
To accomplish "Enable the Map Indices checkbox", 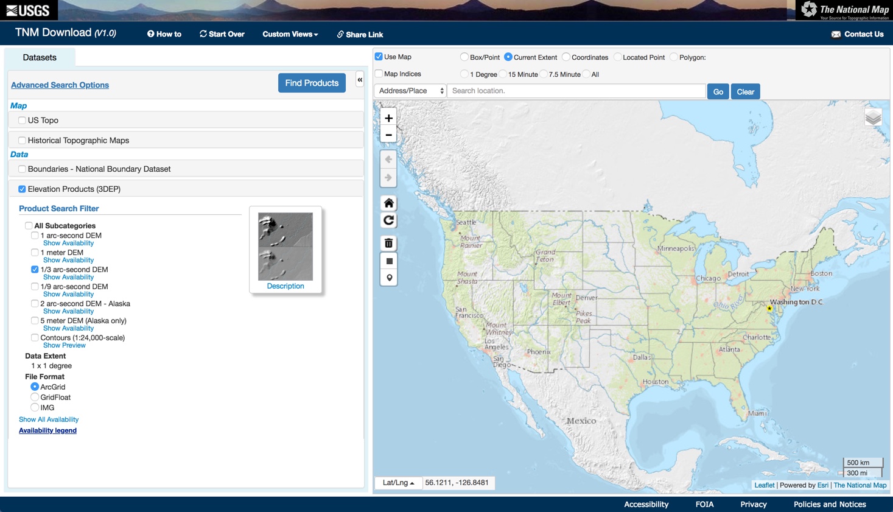I will click(x=379, y=74).
